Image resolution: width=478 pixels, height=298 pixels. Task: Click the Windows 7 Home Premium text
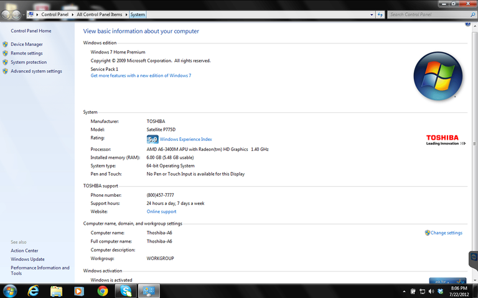[x=118, y=52]
